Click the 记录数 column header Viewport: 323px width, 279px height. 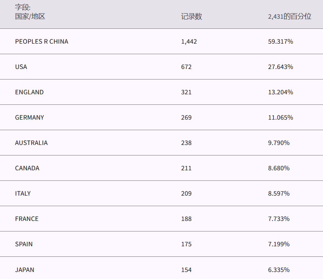(191, 16)
